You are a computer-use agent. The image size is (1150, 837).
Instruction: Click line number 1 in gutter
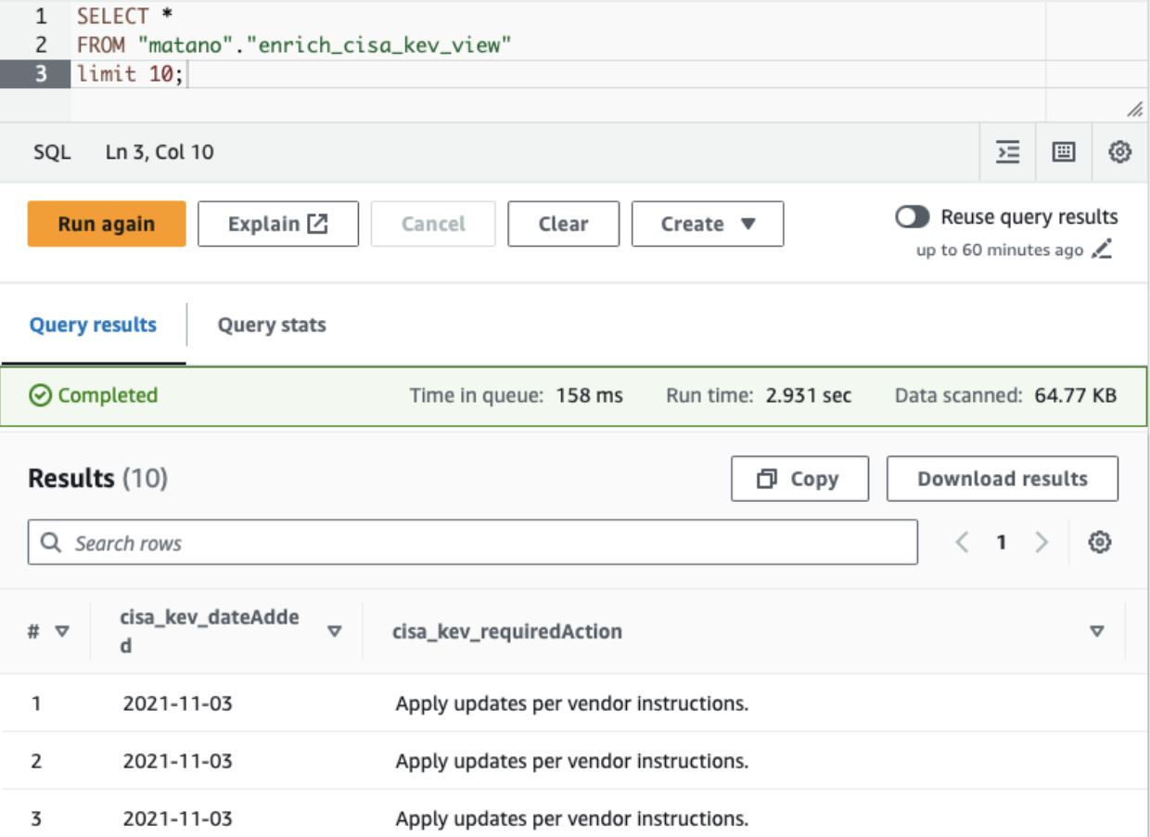tap(41, 16)
